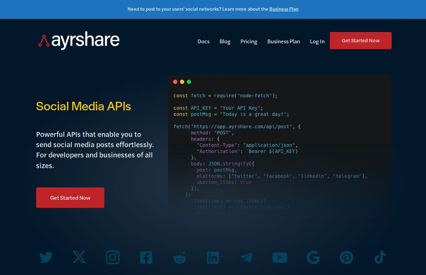The height and width of the screenshot is (275, 426).
Task: Click the "post: postMsg" code line
Action: tap(217, 170)
